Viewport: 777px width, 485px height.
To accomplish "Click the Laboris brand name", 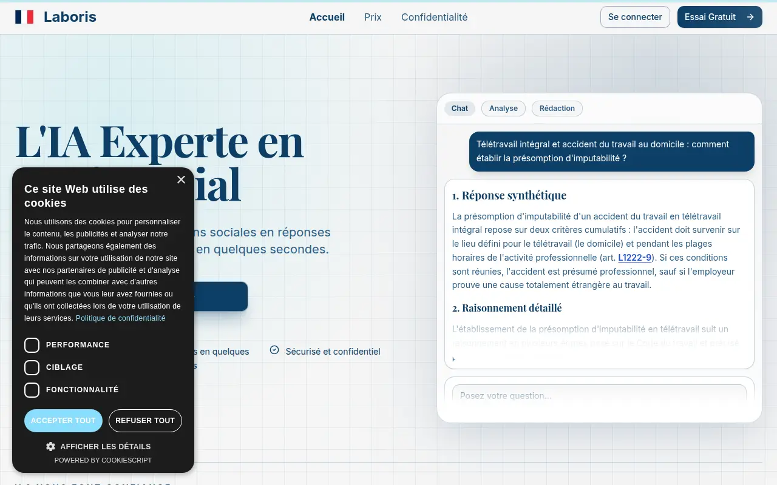I will [x=70, y=17].
